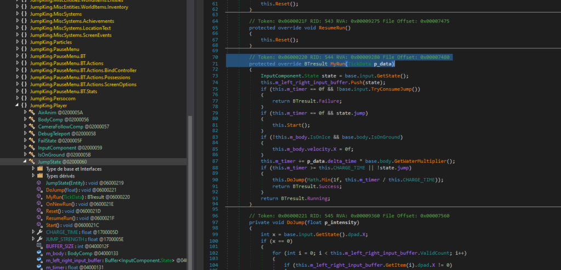Follow the TryConsumeJump call in the code
561x270 pixels.
click(392, 89)
